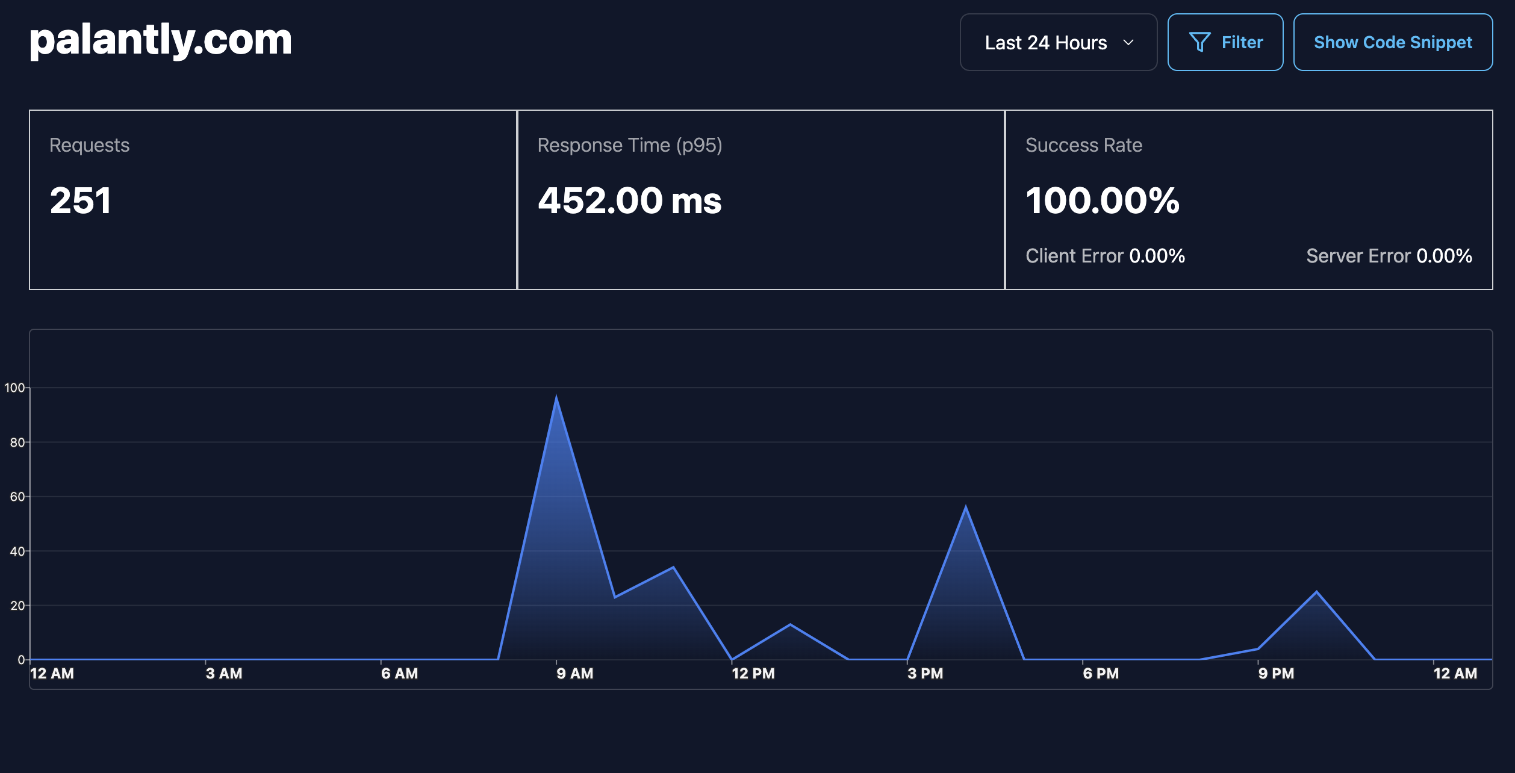Click the chevron arrow beside Last 24 Hours
This screenshot has width=1515, height=773.
click(x=1128, y=43)
